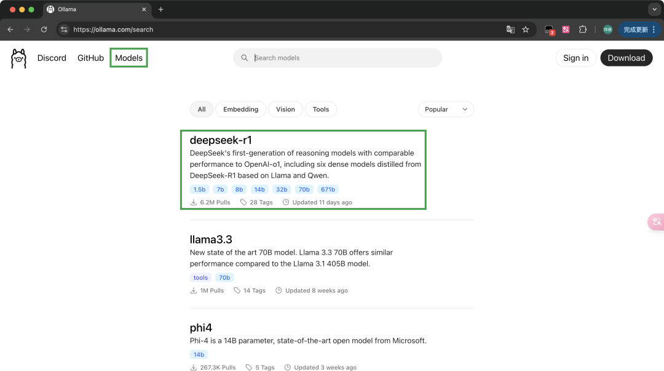
Task: Bookmark this page with the star
Action: coord(526,30)
